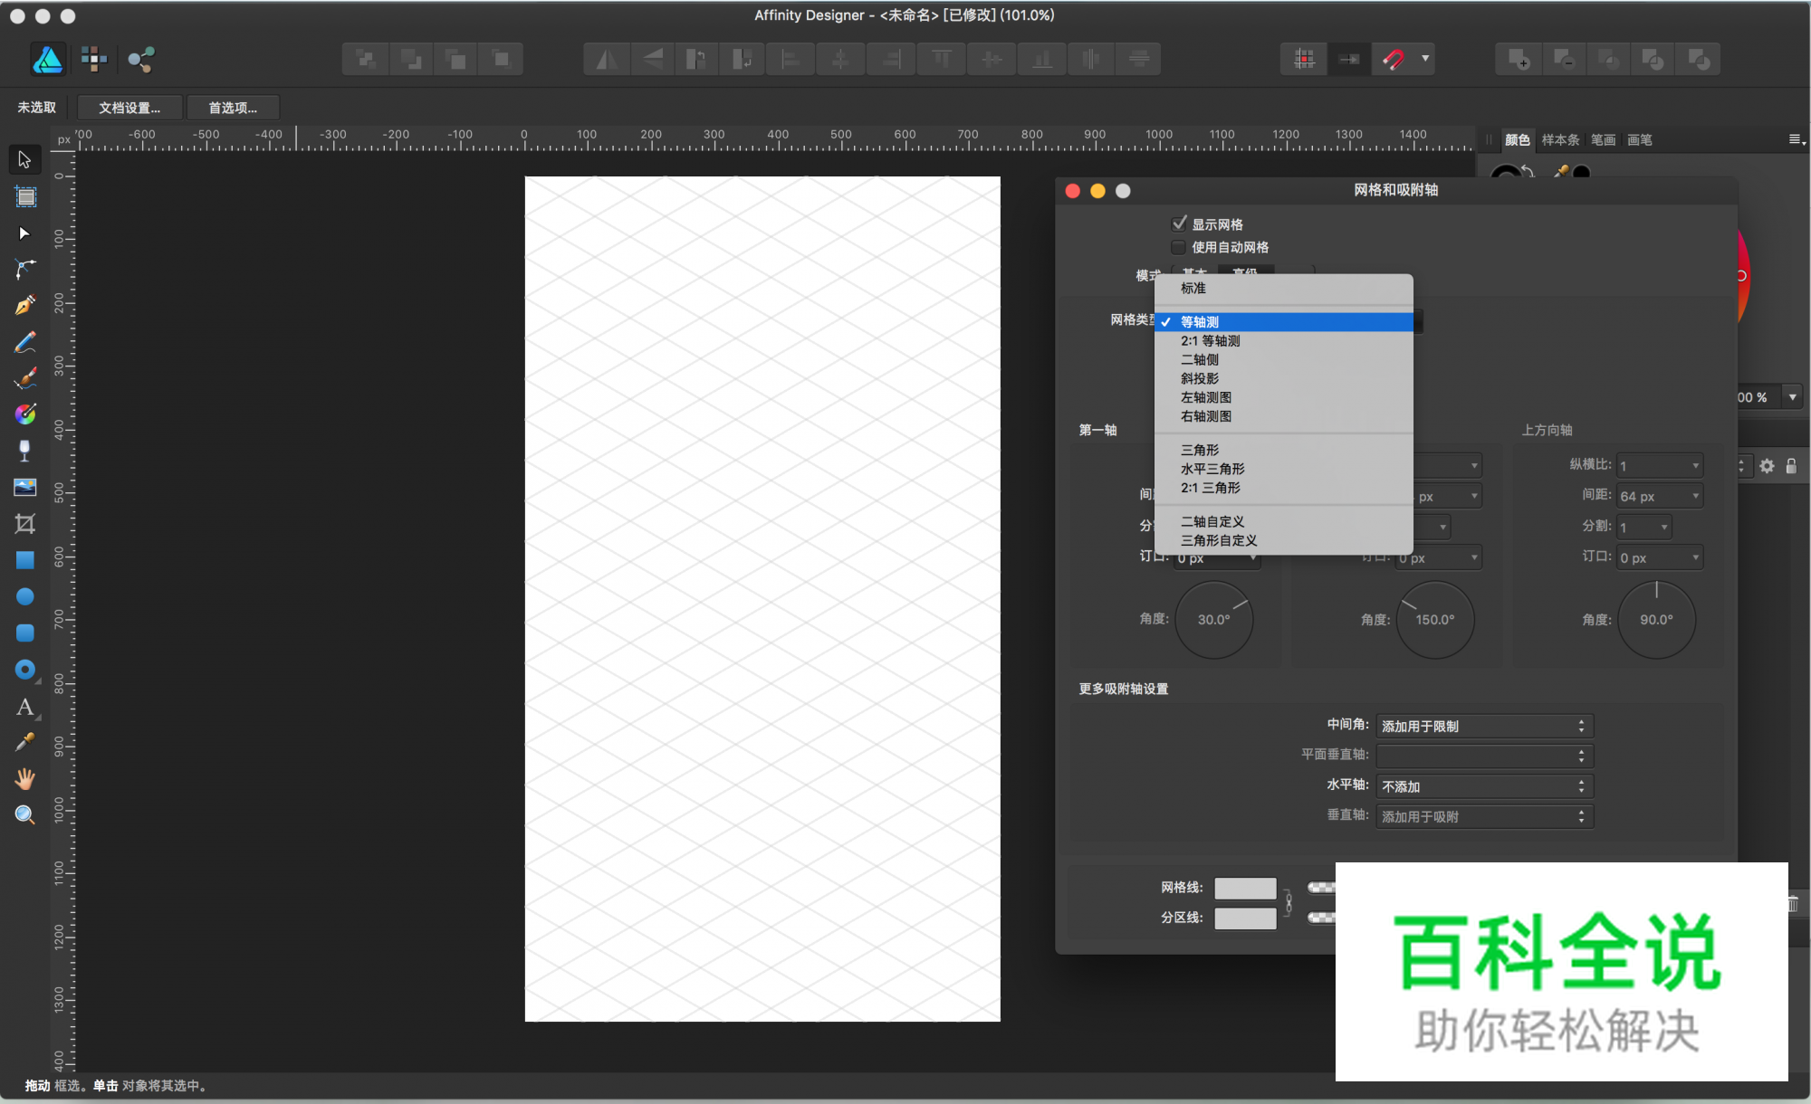Image resolution: width=1811 pixels, height=1104 pixels.
Task: Toggle the lock icon beside the gear
Action: (x=1791, y=466)
